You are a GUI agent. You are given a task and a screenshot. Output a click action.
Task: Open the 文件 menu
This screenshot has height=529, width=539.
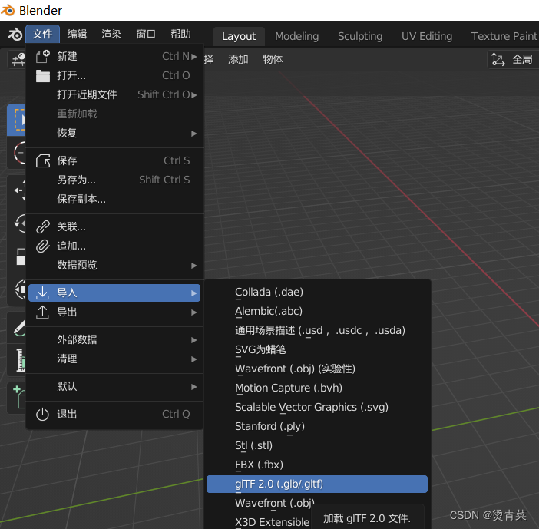(x=43, y=34)
